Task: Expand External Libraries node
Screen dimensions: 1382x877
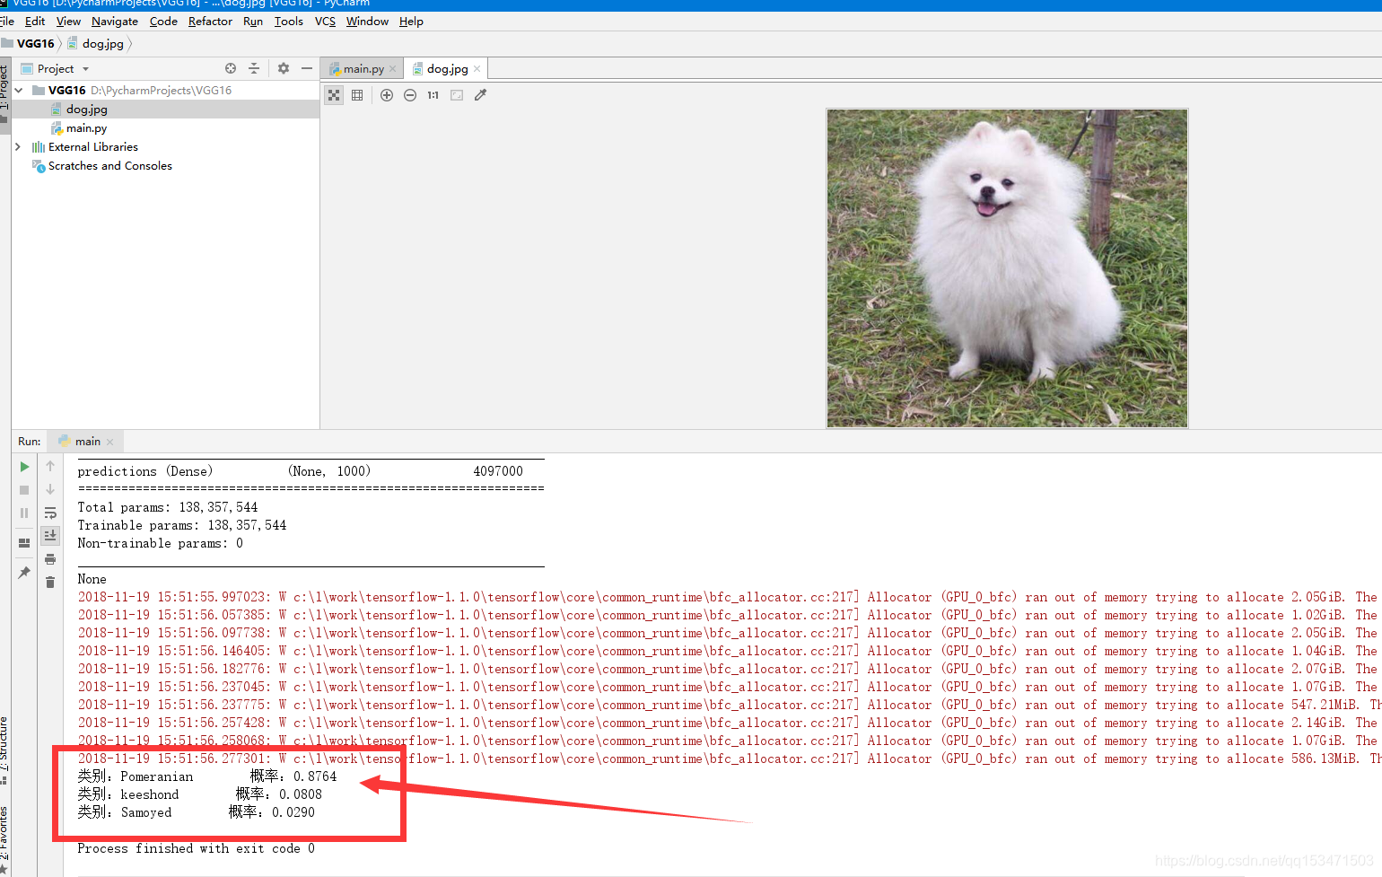Action: point(18,146)
